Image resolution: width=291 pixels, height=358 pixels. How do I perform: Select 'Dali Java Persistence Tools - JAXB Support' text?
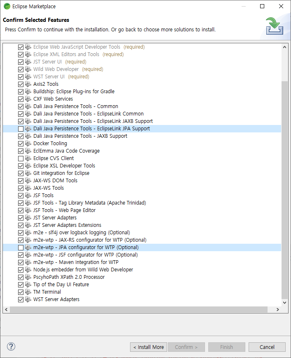(80, 136)
